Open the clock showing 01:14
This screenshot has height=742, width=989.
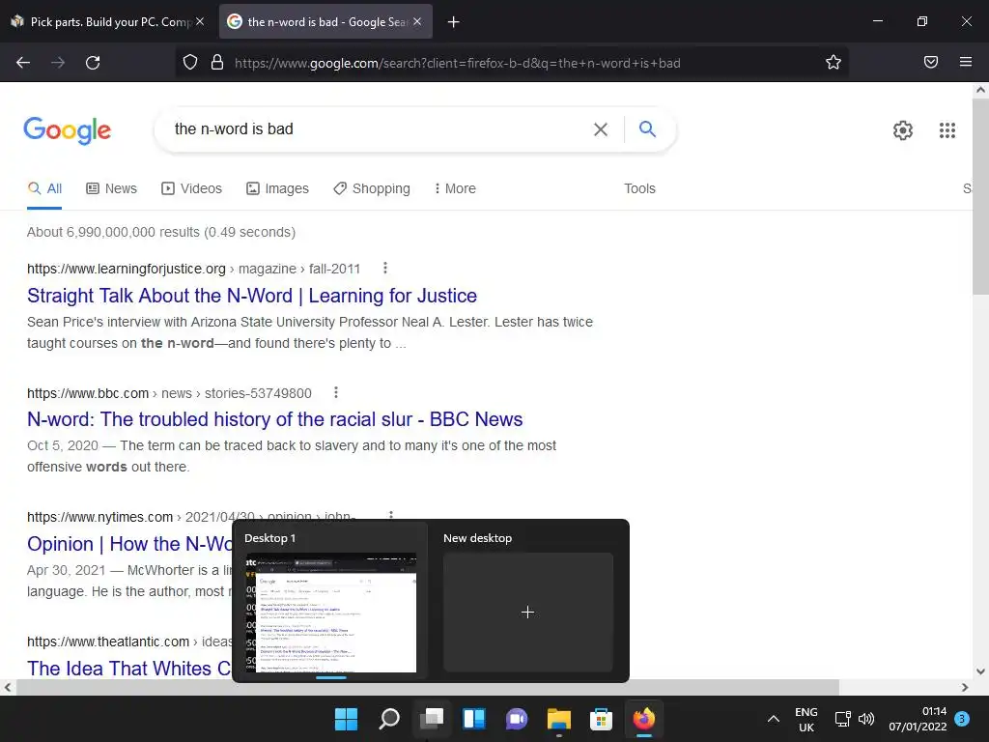pos(918,719)
